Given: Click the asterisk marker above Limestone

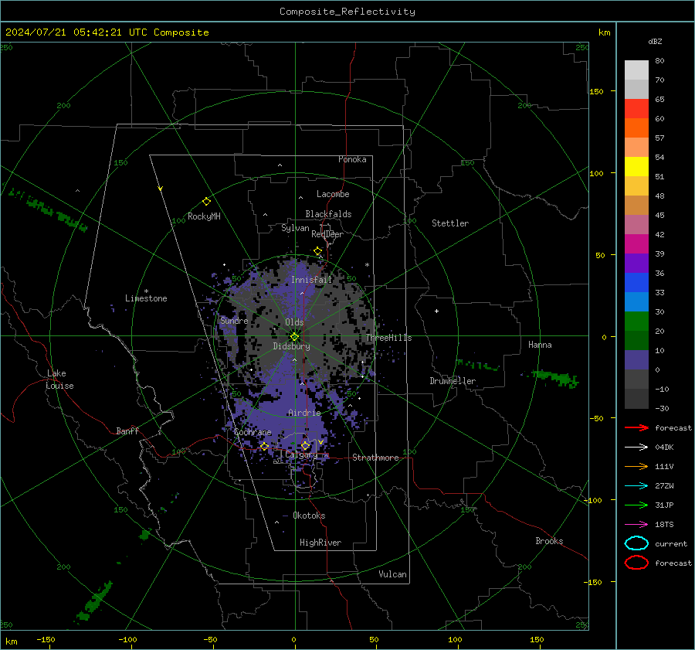Looking at the screenshot, I should (146, 291).
